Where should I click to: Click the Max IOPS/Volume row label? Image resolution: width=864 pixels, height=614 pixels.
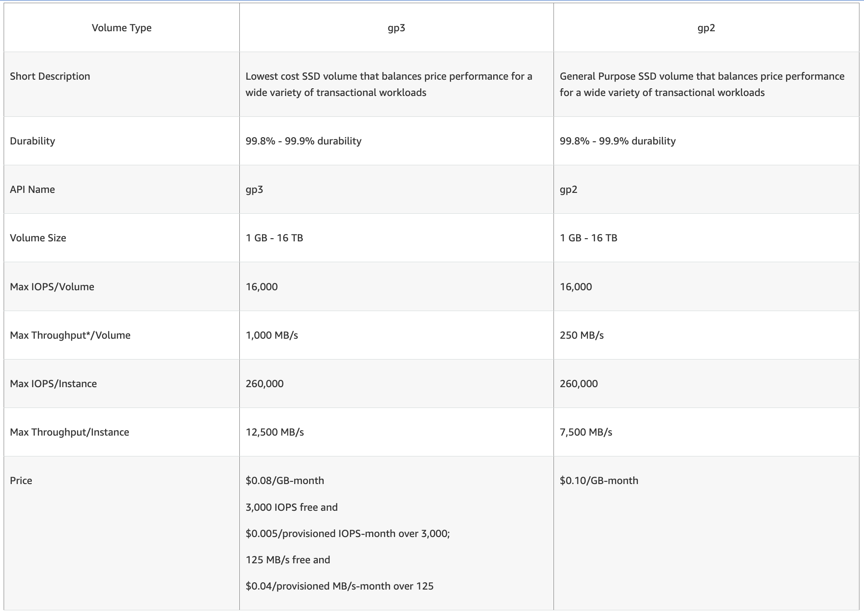pos(52,287)
